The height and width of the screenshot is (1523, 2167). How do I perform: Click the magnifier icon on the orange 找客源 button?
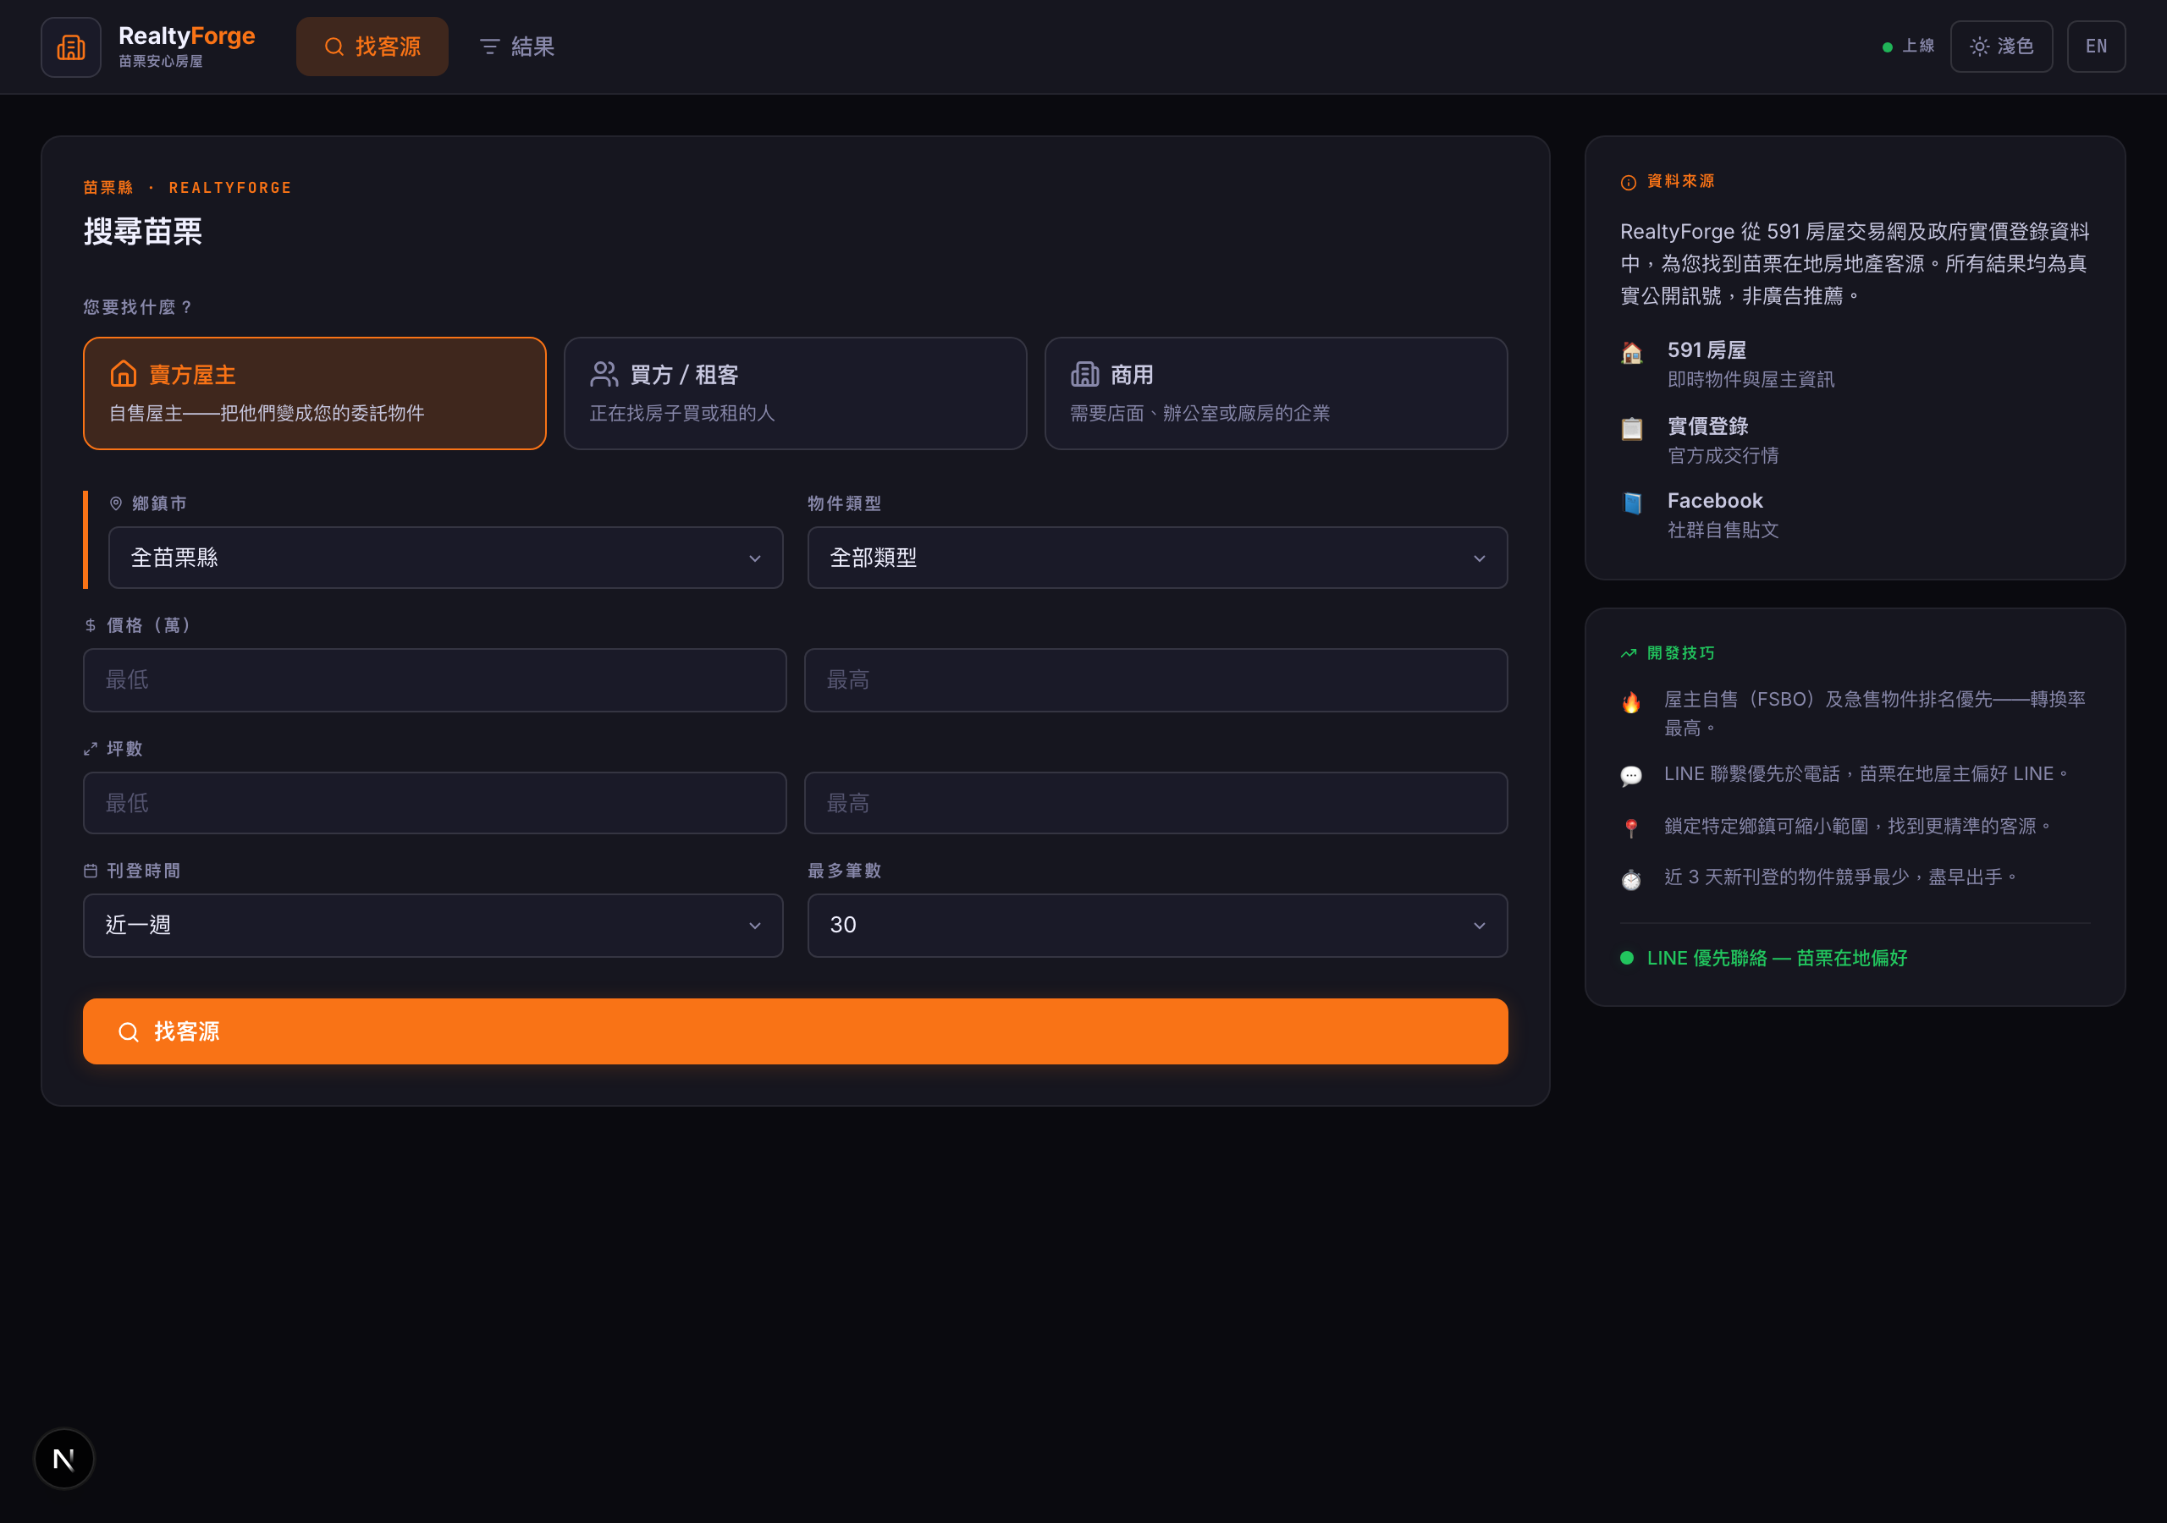click(129, 1031)
